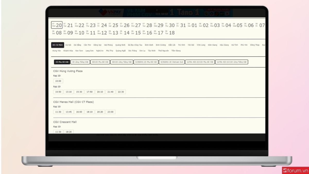Select date 18 Tuesday in second row
Viewport: 309px width, 174px height.
(170, 33)
